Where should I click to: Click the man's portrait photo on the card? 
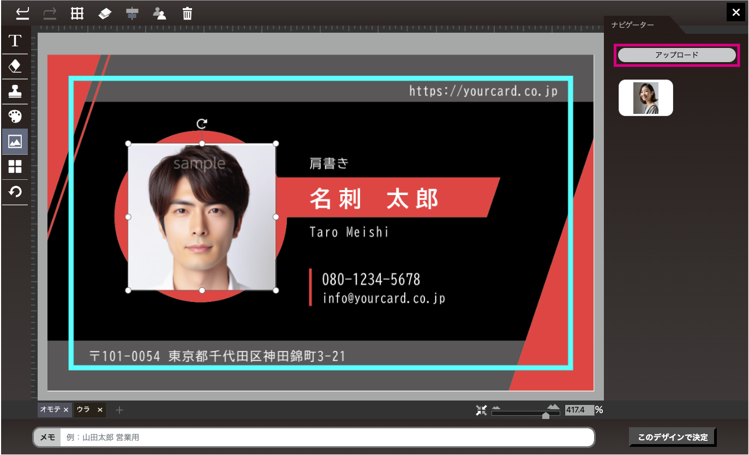click(202, 217)
